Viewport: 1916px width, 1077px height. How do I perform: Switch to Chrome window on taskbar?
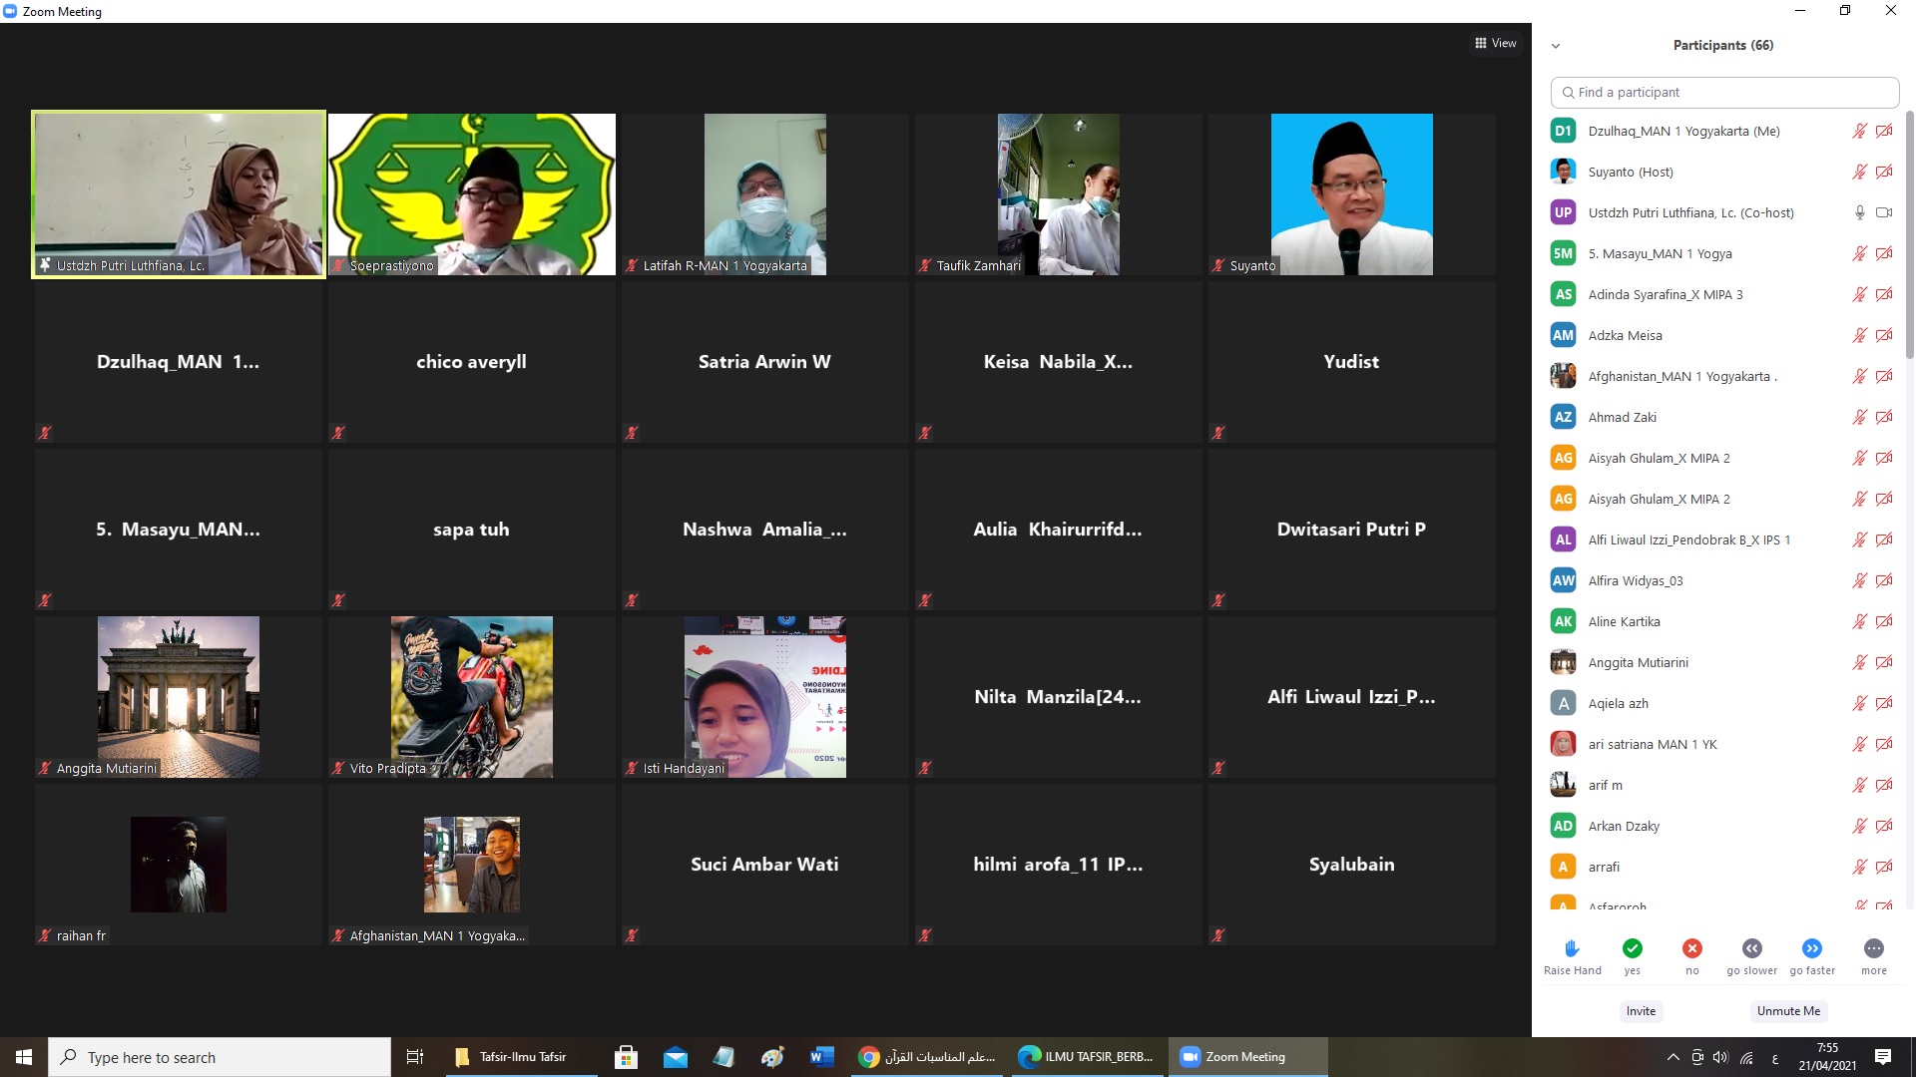[x=927, y=1057]
